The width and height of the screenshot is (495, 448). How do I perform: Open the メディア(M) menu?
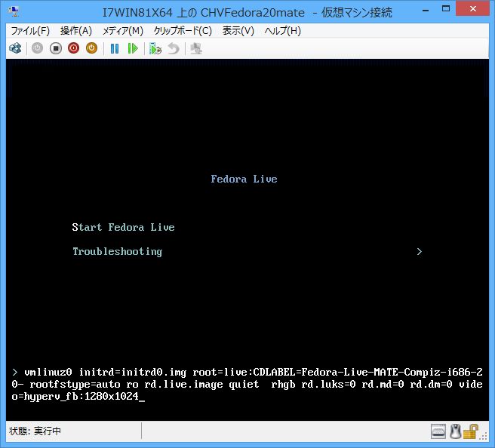tap(123, 31)
